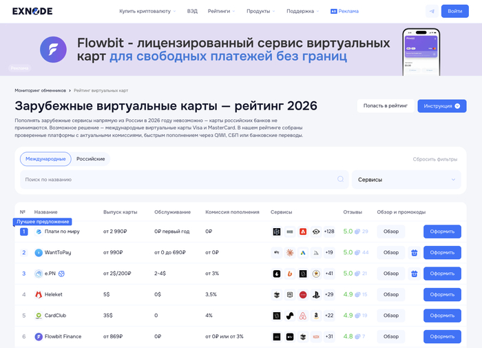The image size is (482, 348).
Task: Sort by the Выпуск карты column header
Action: [120, 212]
